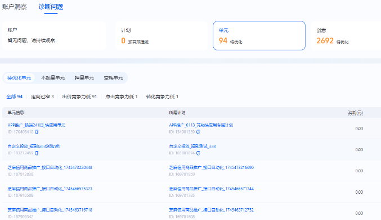Copy unit ID 170408410 with copy icon
The width and height of the screenshot is (381, 220).
37,132
